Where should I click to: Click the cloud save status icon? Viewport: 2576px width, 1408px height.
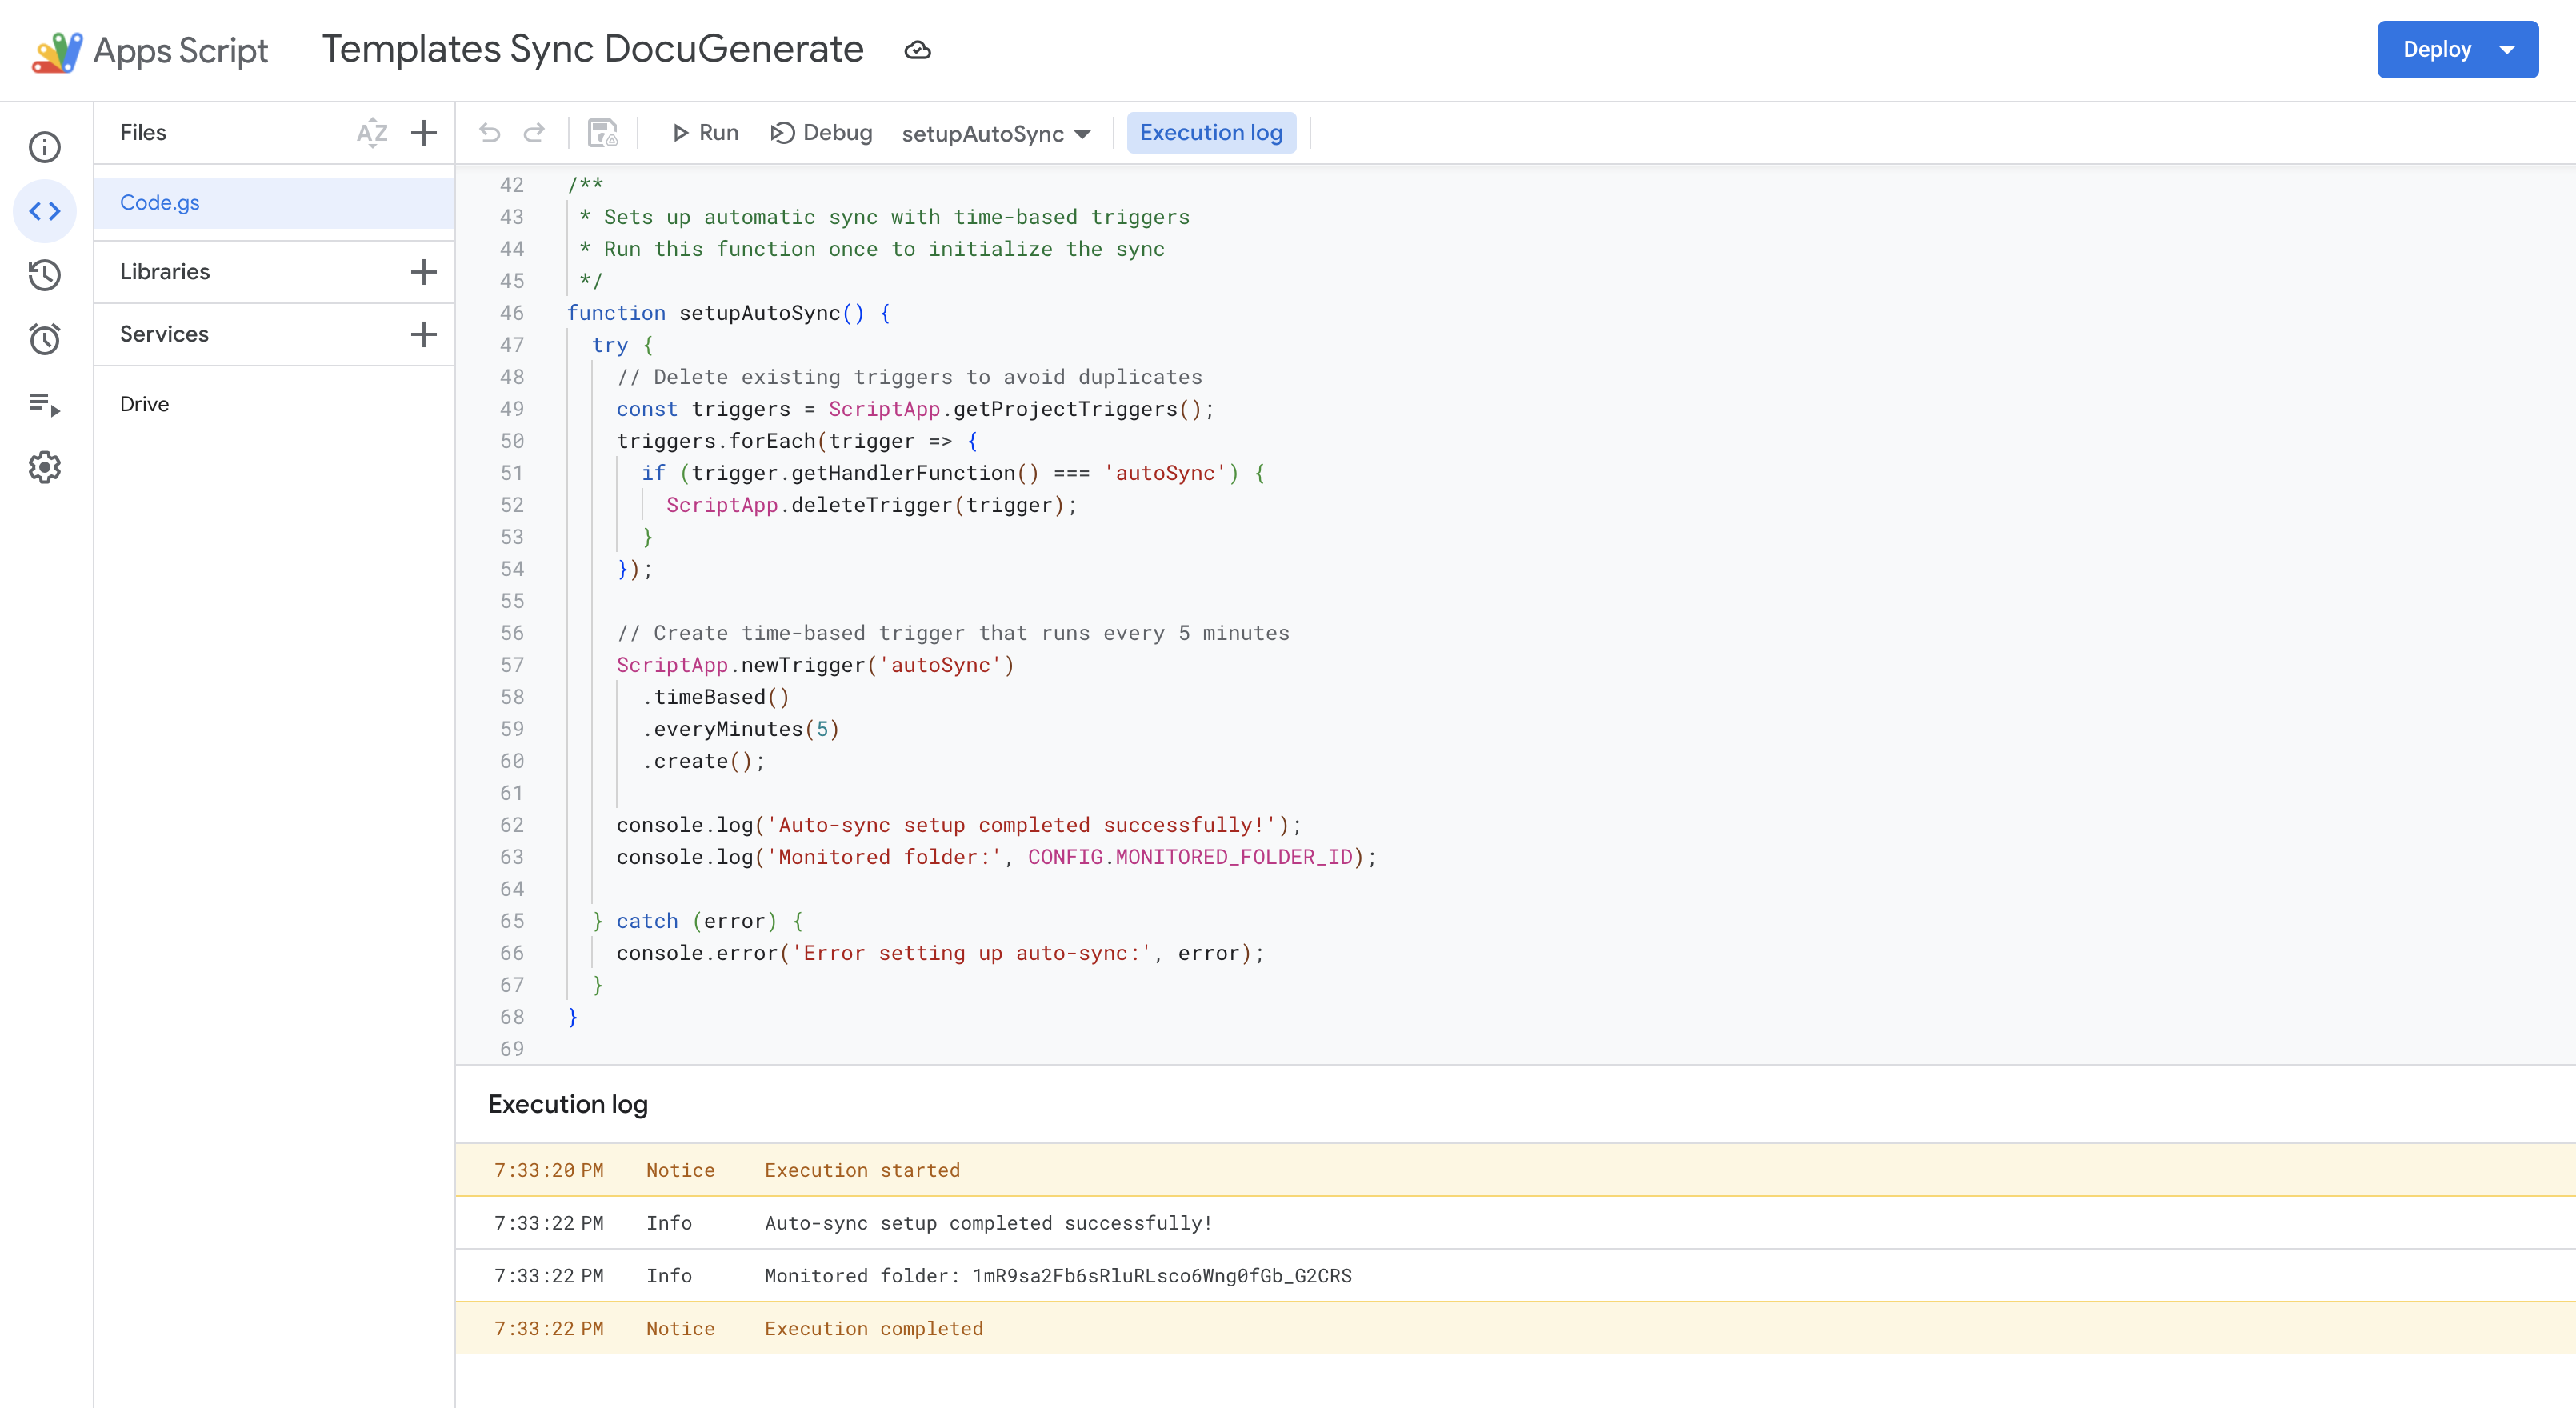(x=917, y=50)
